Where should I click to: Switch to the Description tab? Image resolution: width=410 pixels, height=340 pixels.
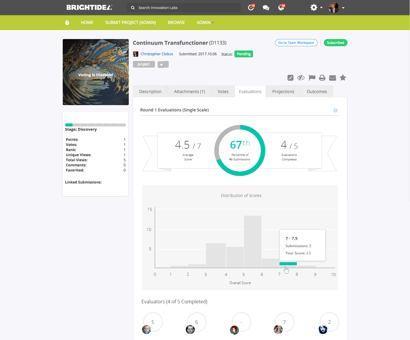point(150,92)
